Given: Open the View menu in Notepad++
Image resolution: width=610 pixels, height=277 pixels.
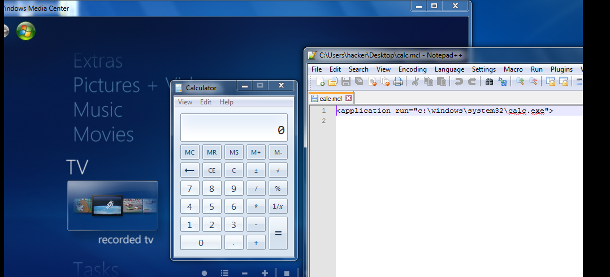Looking at the screenshot, I should pos(383,69).
